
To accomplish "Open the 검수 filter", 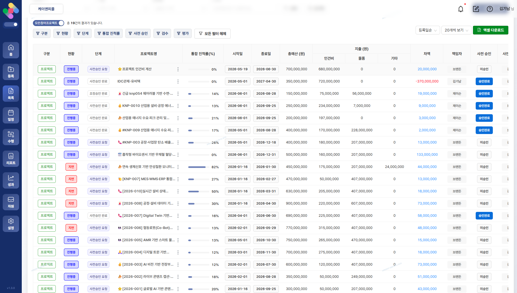I will pos(162,33).
